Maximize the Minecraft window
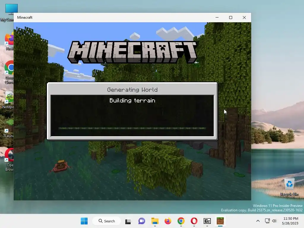Screen dimensions: 304x228 coord(230,18)
